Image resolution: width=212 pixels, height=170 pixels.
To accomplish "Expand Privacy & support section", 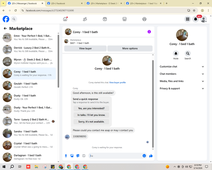I will click(x=182, y=88).
